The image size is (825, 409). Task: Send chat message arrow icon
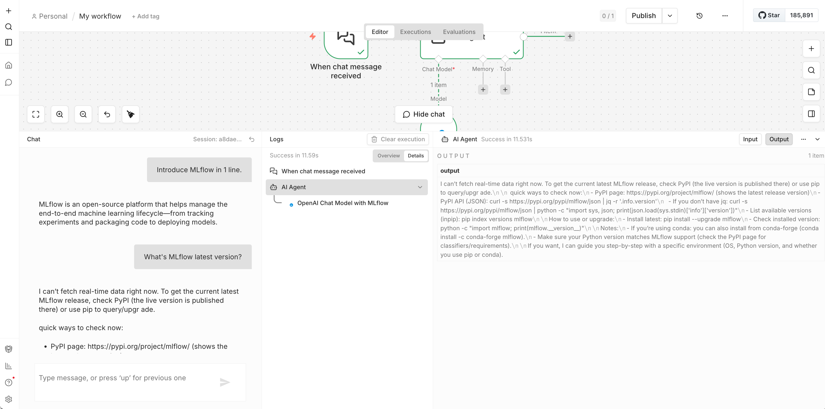[225, 382]
